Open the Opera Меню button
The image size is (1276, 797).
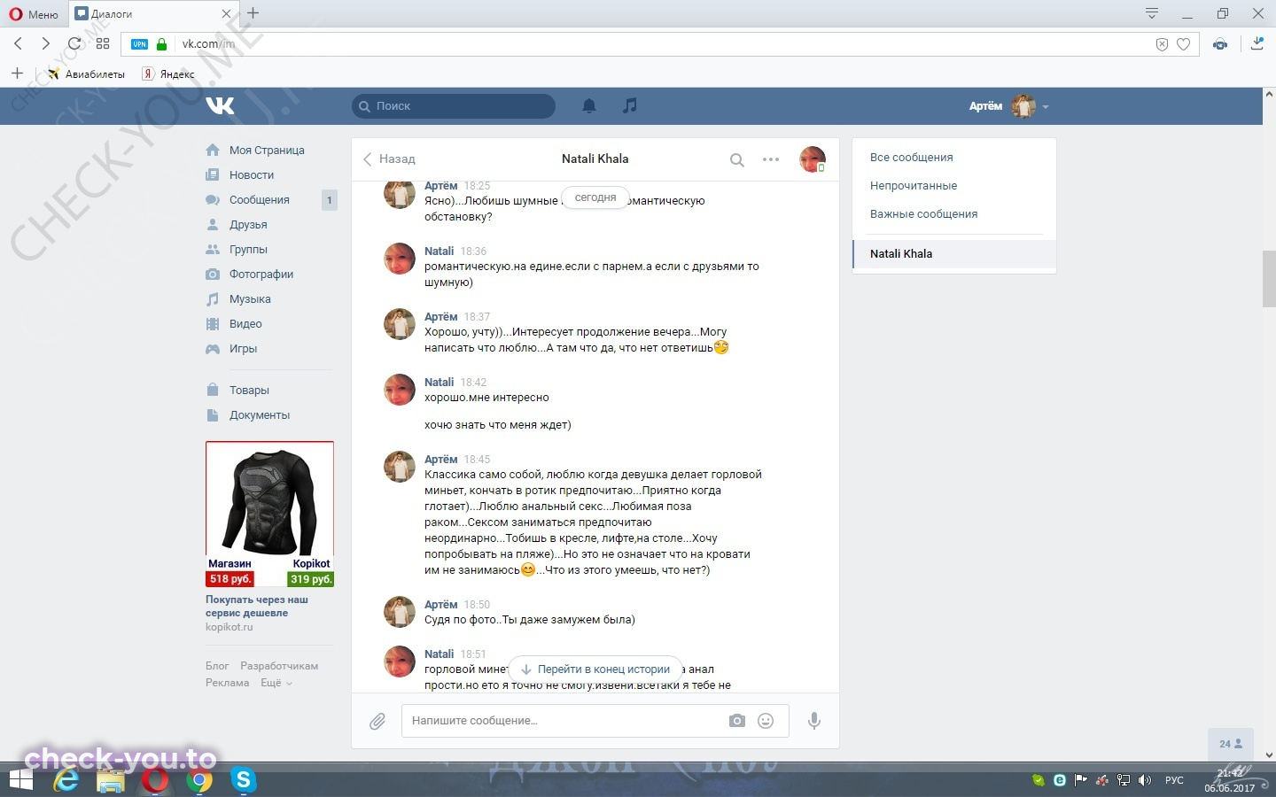tap(33, 14)
